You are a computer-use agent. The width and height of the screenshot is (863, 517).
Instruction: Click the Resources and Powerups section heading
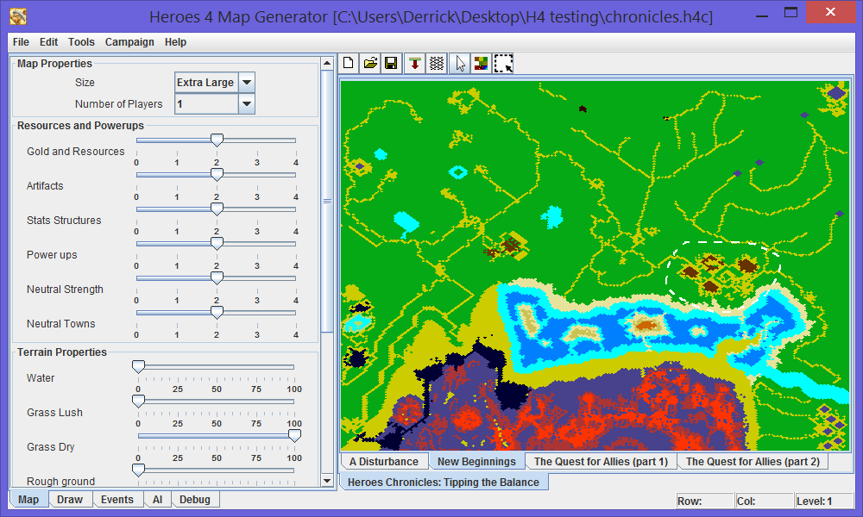[80, 126]
